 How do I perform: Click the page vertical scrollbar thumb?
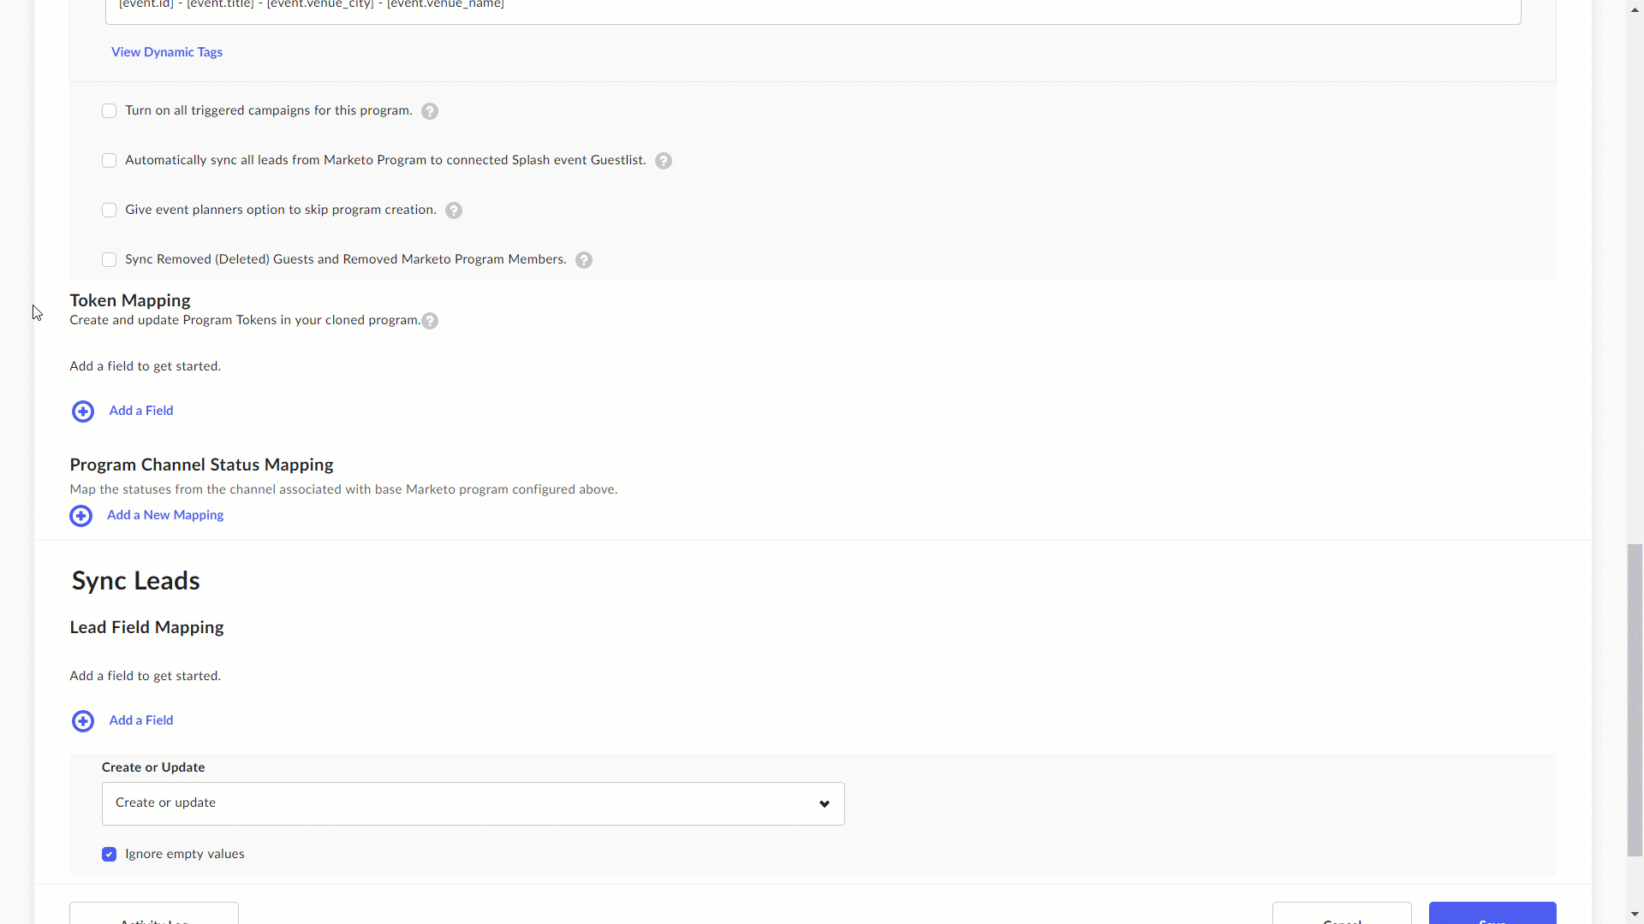[x=1635, y=700]
